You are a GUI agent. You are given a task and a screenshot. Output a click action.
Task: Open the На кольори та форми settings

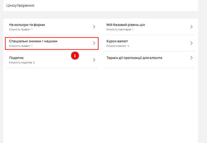(x=52, y=27)
